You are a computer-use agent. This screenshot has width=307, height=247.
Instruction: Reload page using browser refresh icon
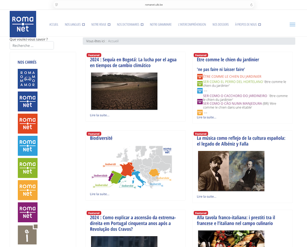coord(251,5)
